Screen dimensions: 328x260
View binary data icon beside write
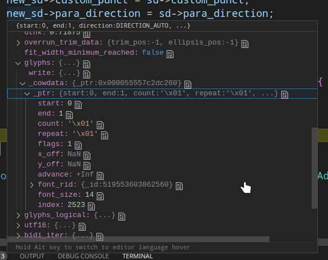click(87, 74)
